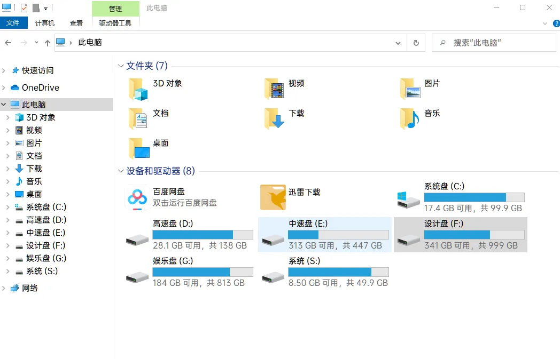The image size is (560, 359).
Task: Click the refresh button in address bar
Action: pyautogui.click(x=416, y=43)
